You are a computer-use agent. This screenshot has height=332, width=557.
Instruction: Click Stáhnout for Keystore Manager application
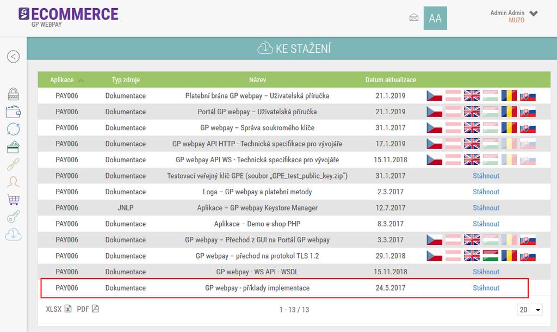pos(486,207)
